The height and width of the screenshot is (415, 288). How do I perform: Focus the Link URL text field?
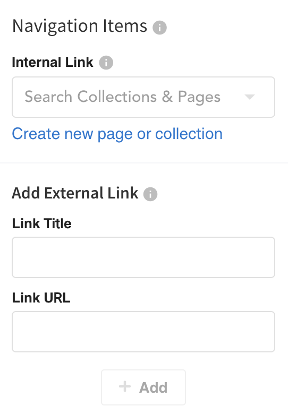143,332
